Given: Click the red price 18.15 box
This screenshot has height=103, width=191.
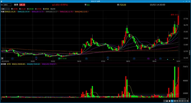Looking at the screenshot, I should click(x=22, y=5).
